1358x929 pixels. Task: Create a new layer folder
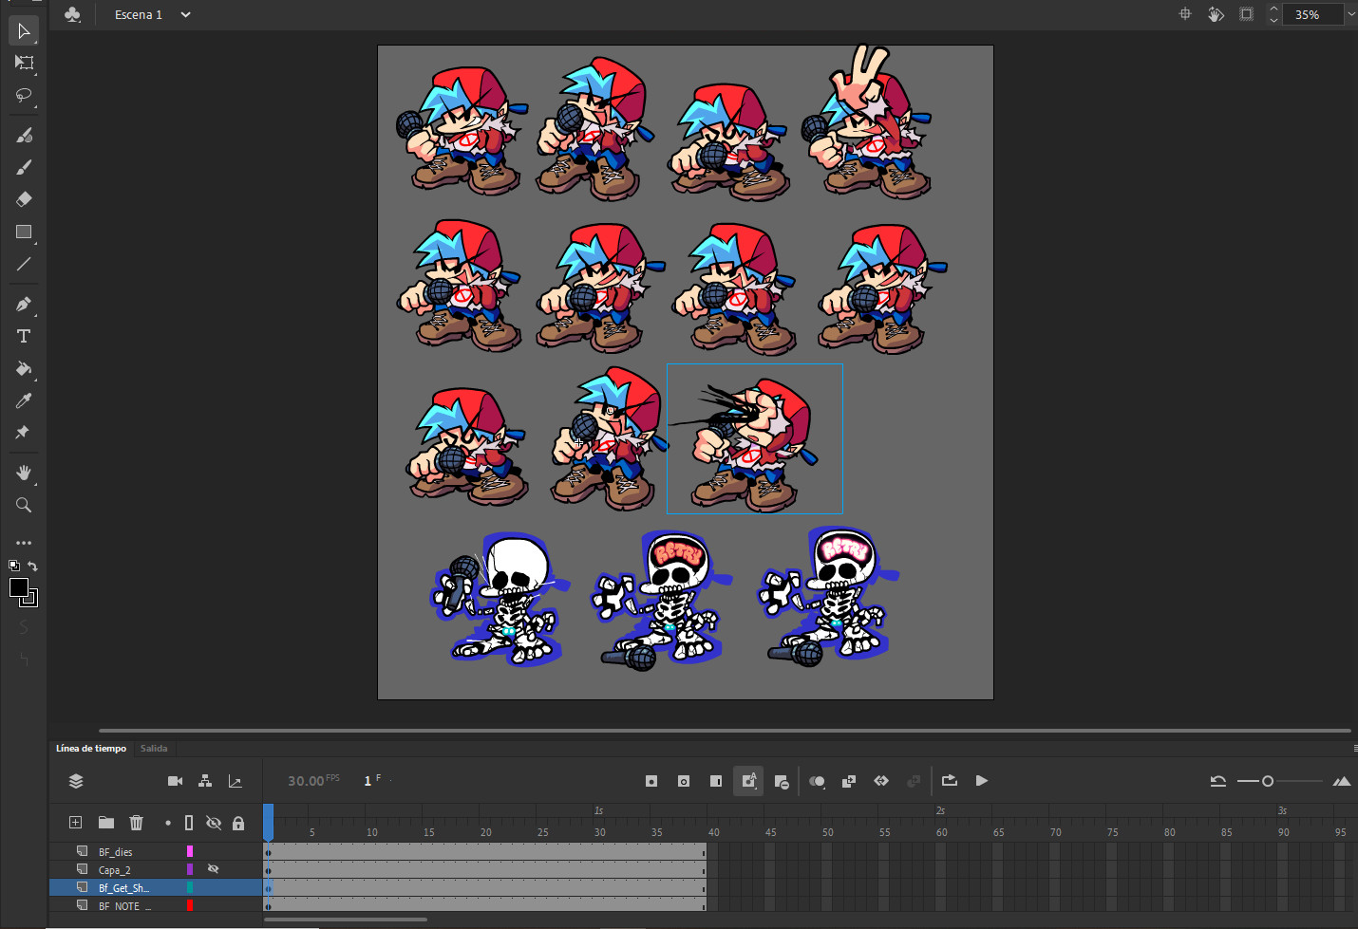tap(106, 823)
